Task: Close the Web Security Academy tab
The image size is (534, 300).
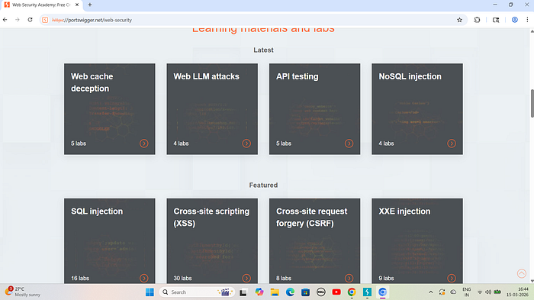Action: 77,5
